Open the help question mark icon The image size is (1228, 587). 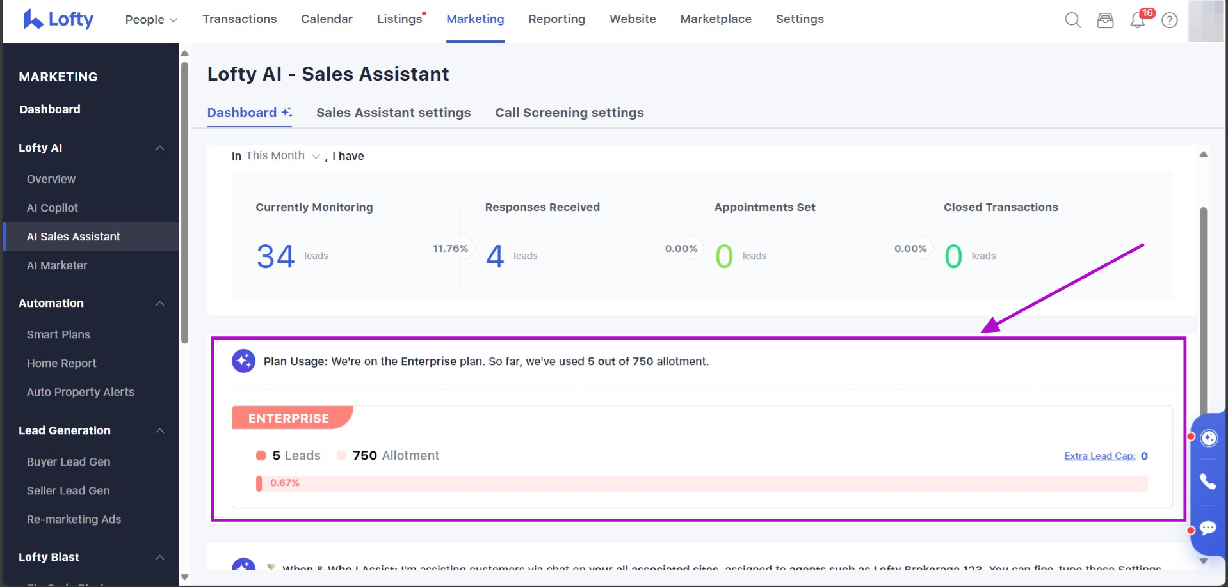(1170, 20)
